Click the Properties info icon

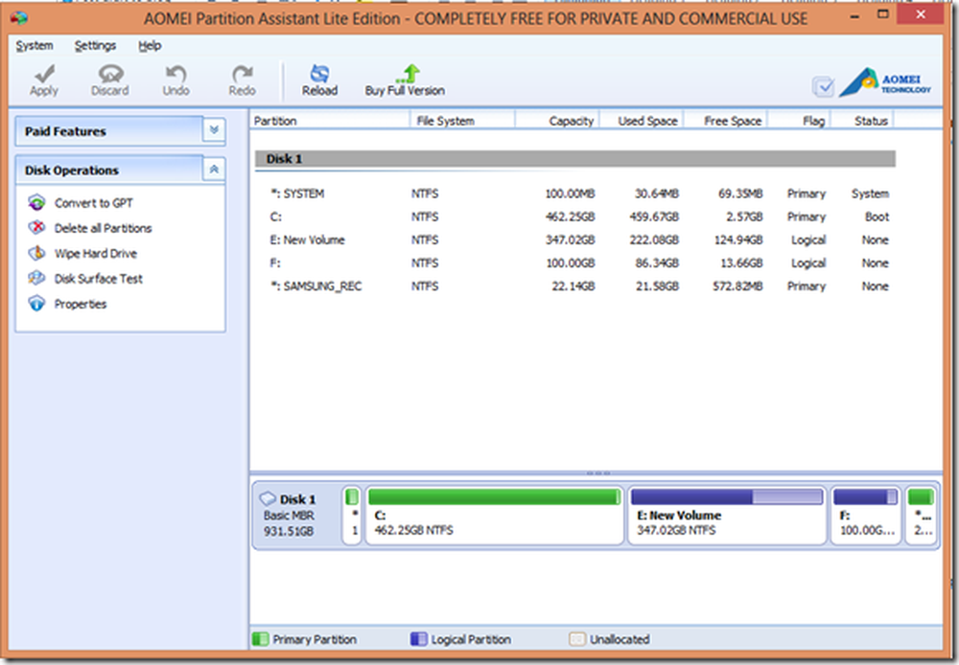point(36,303)
